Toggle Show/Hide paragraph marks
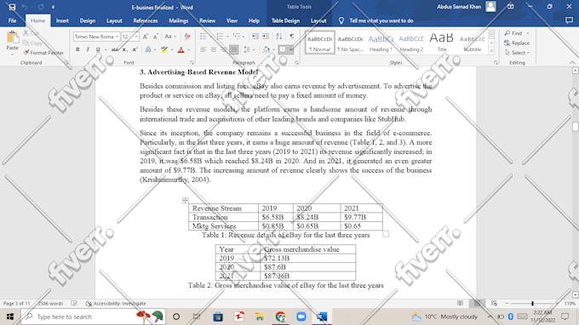 (x=292, y=37)
